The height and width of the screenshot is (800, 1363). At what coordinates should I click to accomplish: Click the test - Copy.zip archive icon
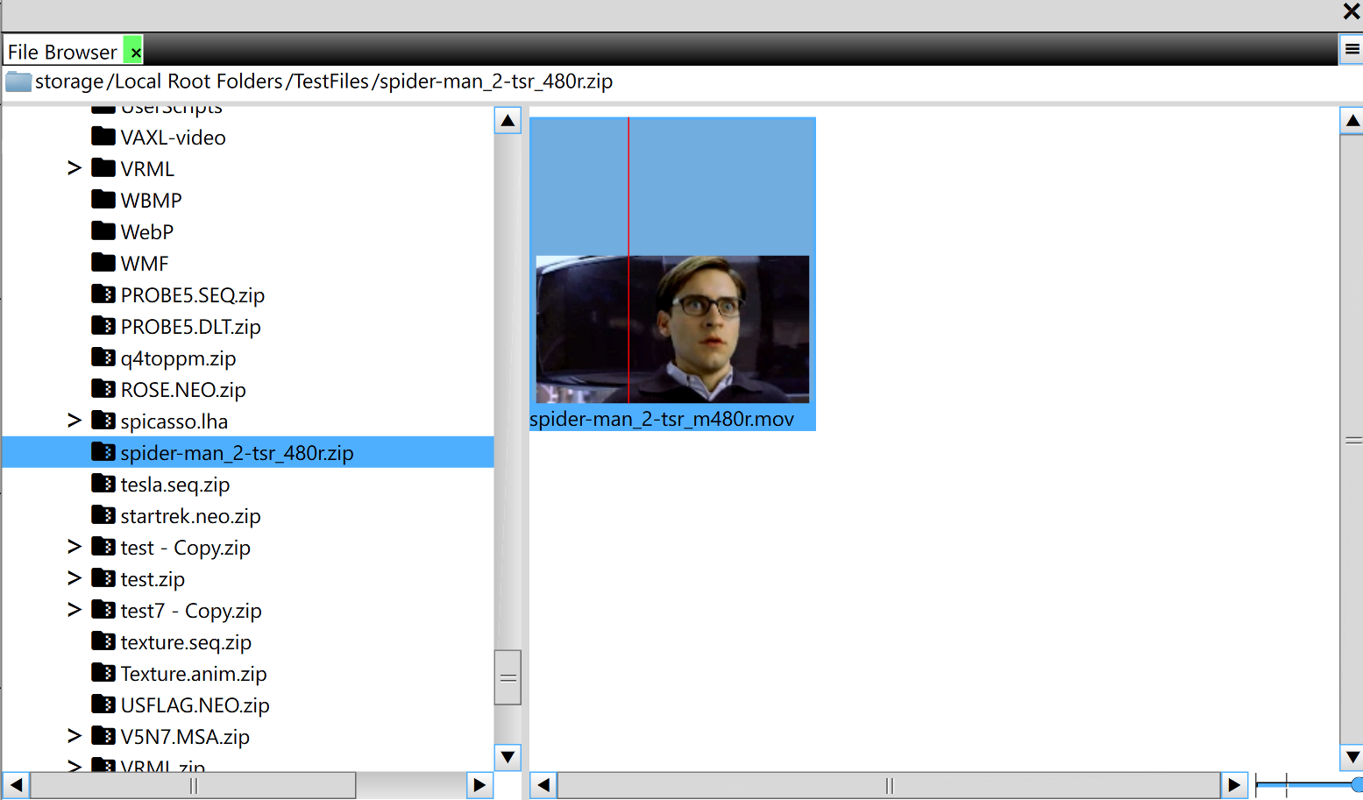click(x=103, y=546)
